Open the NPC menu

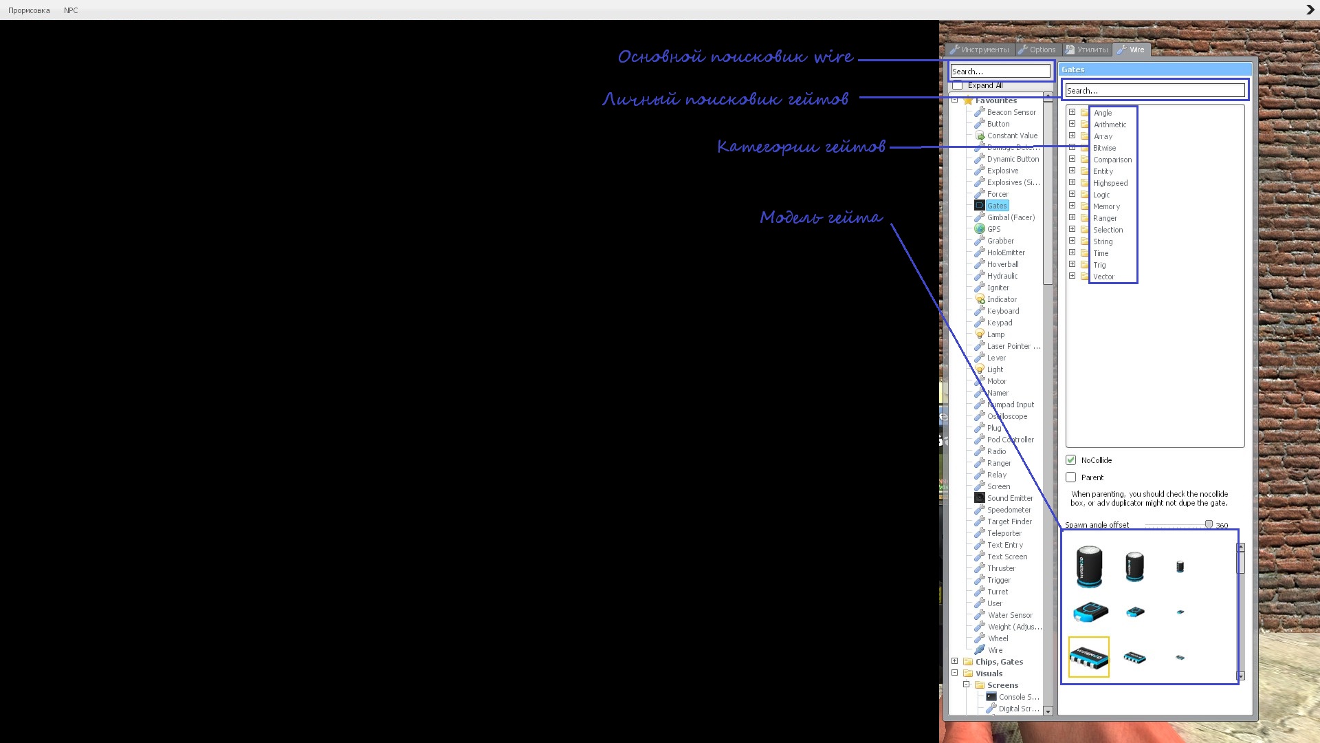pyautogui.click(x=71, y=10)
